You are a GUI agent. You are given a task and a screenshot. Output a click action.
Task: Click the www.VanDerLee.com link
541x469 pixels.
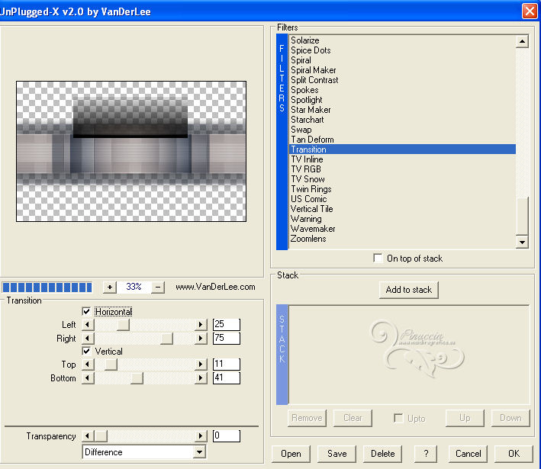[x=215, y=287]
